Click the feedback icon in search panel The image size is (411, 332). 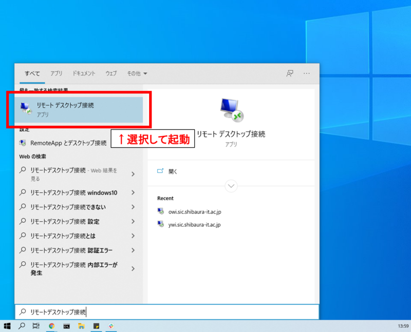[290, 73]
